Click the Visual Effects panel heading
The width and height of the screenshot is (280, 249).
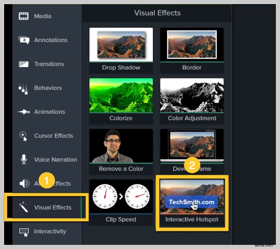[157, 13]
